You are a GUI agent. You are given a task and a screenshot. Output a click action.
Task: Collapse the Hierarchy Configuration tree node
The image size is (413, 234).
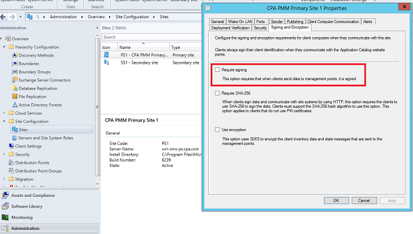4,47
